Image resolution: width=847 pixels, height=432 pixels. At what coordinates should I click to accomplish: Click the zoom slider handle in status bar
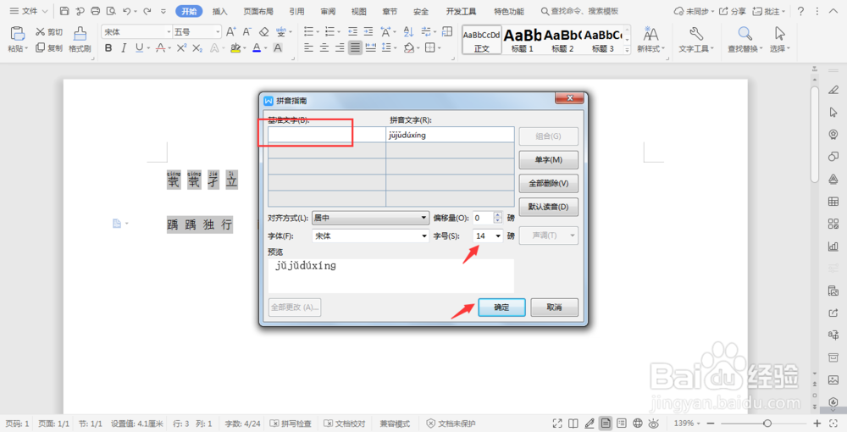767,424
